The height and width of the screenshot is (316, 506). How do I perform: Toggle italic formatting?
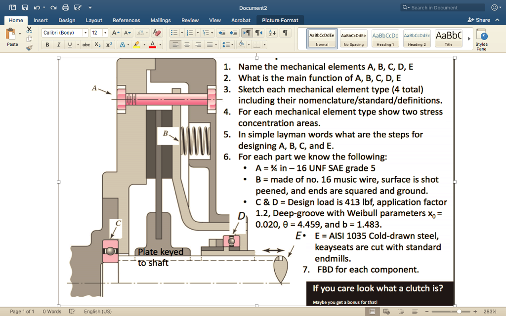pyautogui.click(x=58, y=44)
